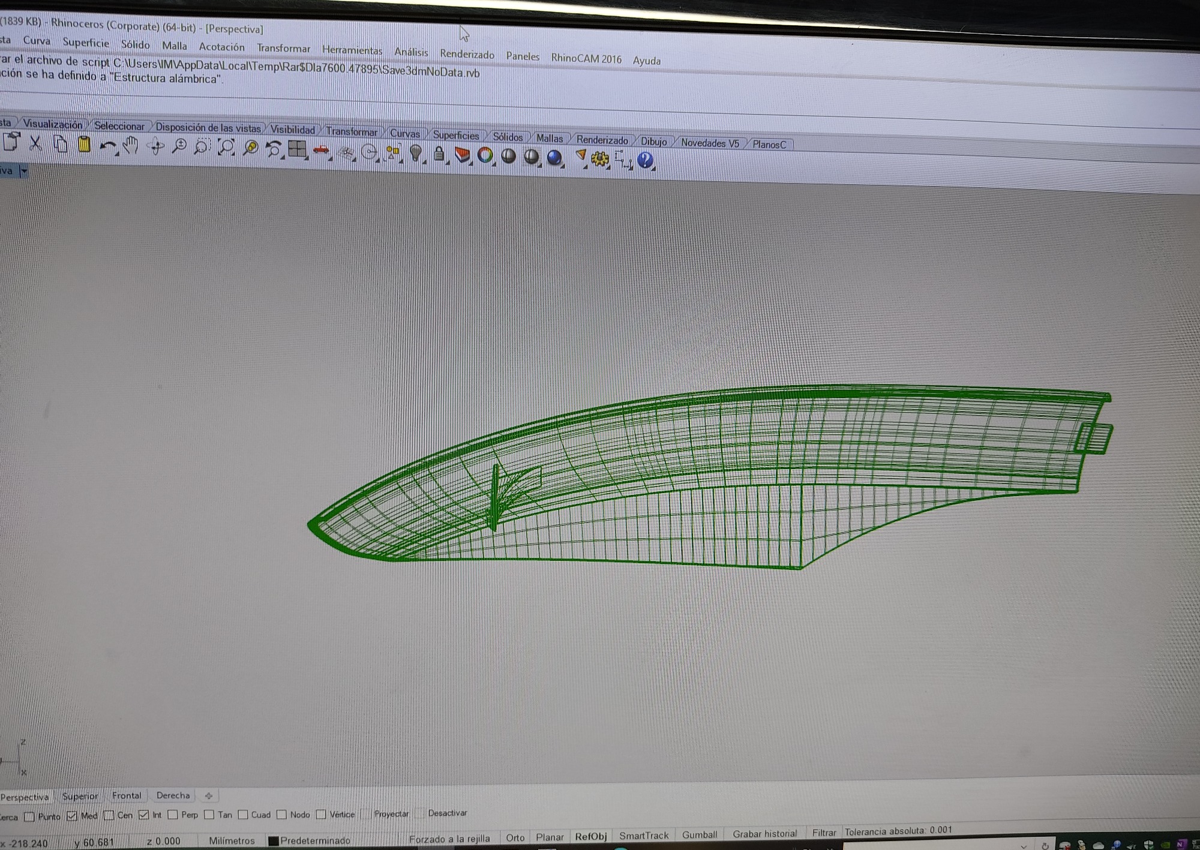Enable the Cen osnap checkbox
This screenshot has width=1200, height=850.
pyautogui.click(x=109, y=815)
